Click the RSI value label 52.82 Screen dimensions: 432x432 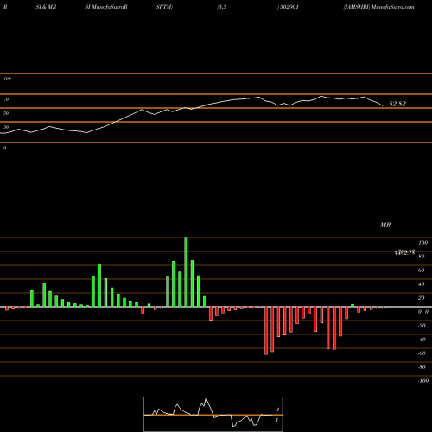tap(397, 104)
